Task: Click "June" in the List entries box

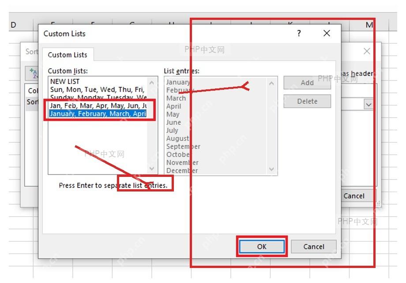Action: tap(173, 122)
